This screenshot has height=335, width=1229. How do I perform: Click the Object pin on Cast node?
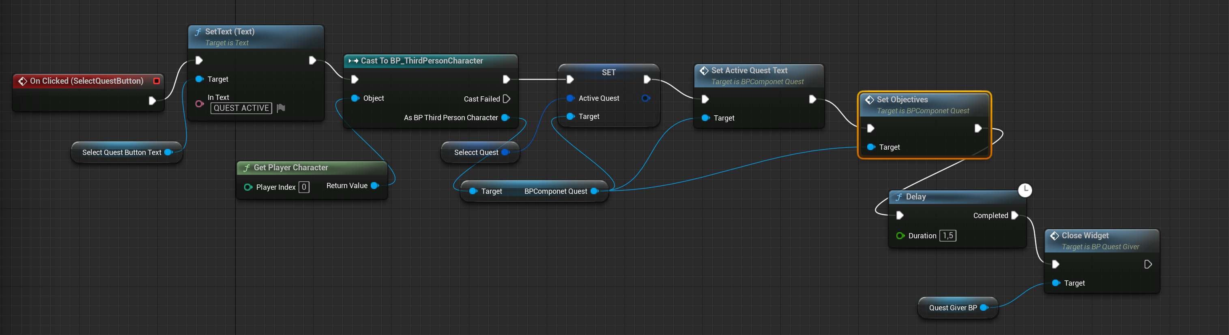point(355,98)
